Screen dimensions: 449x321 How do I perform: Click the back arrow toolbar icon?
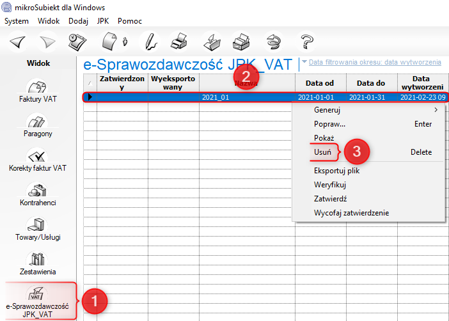[x=18, y=42]
